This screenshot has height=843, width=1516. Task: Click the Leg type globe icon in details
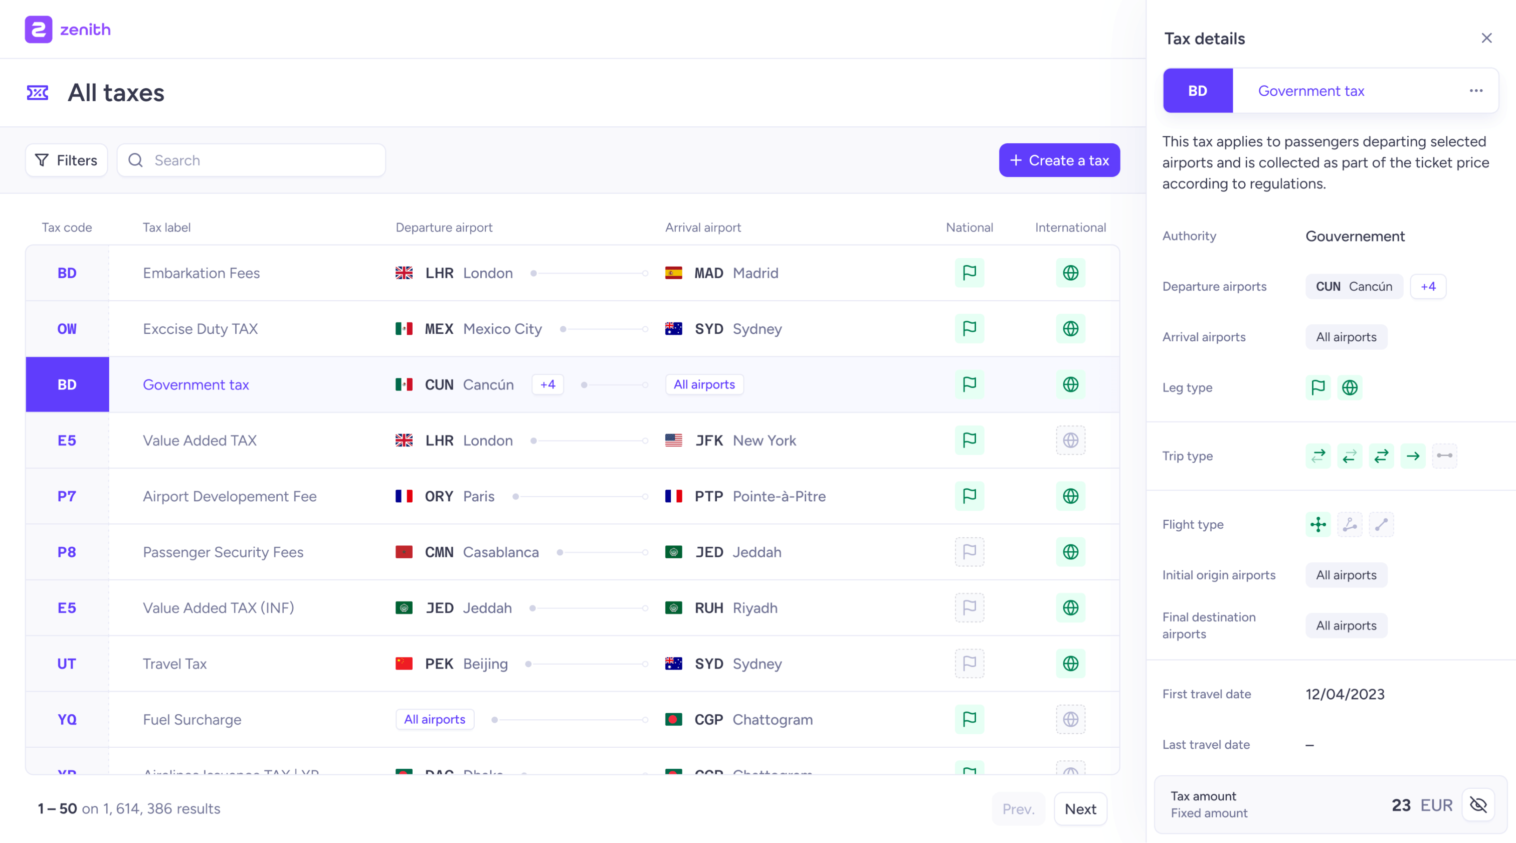[1350, 388]
